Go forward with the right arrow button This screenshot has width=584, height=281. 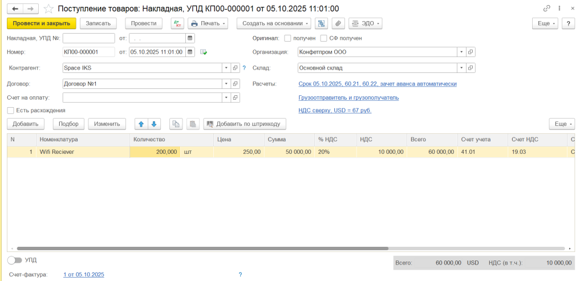point(31,8)
